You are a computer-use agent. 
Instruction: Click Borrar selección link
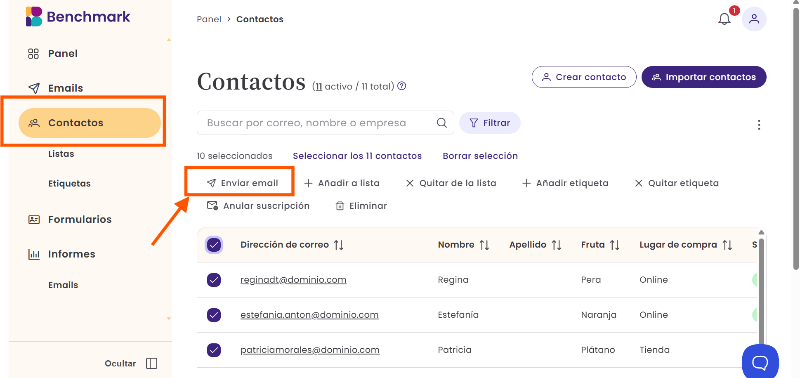point(480,156)
